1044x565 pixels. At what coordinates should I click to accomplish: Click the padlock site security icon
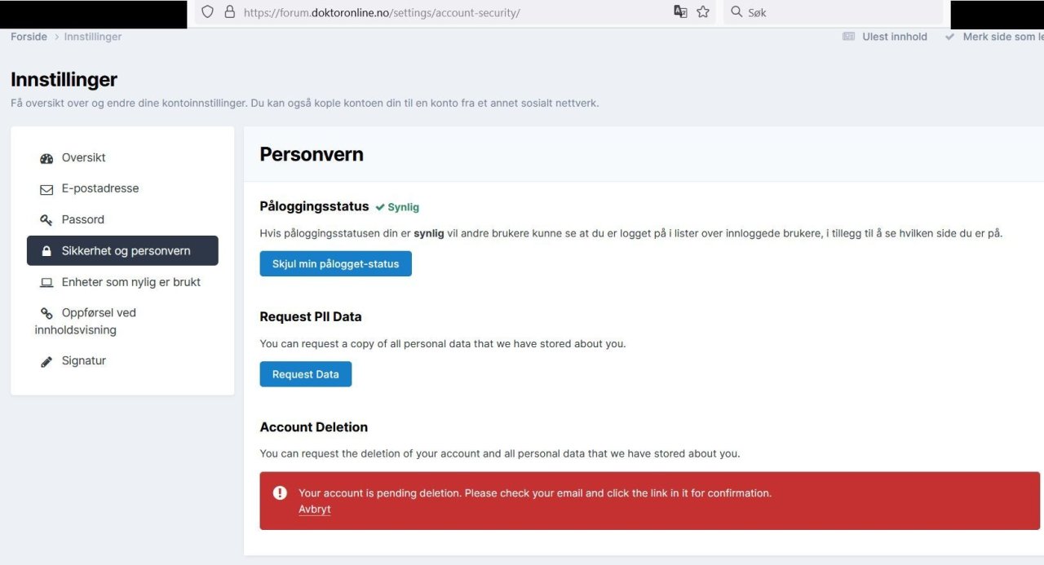229,12
